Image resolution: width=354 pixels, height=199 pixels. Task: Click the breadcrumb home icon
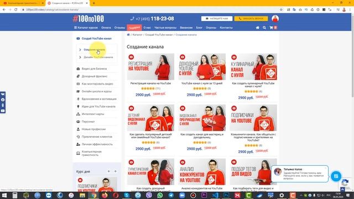click(x=128, y=34)
